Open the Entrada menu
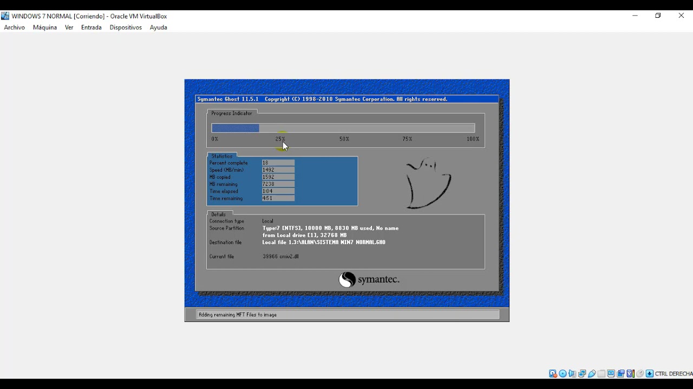Image resolution: width=693 pixels, height=389 pixels. tap(91, 28)
